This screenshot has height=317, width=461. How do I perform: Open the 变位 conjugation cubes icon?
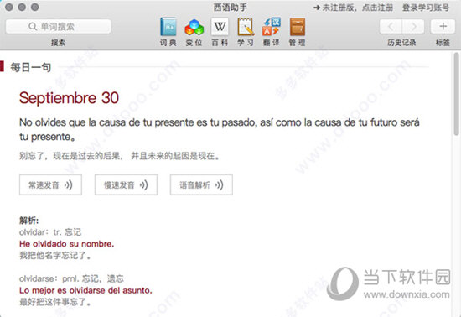coord(194,27)
